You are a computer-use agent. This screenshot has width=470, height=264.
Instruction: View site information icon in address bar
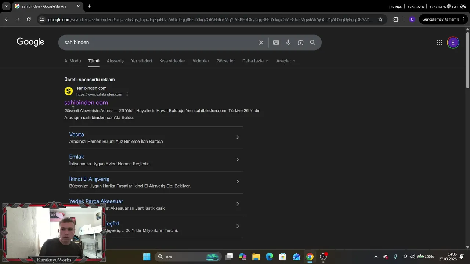pyautogui.click(x=41, y=19)
